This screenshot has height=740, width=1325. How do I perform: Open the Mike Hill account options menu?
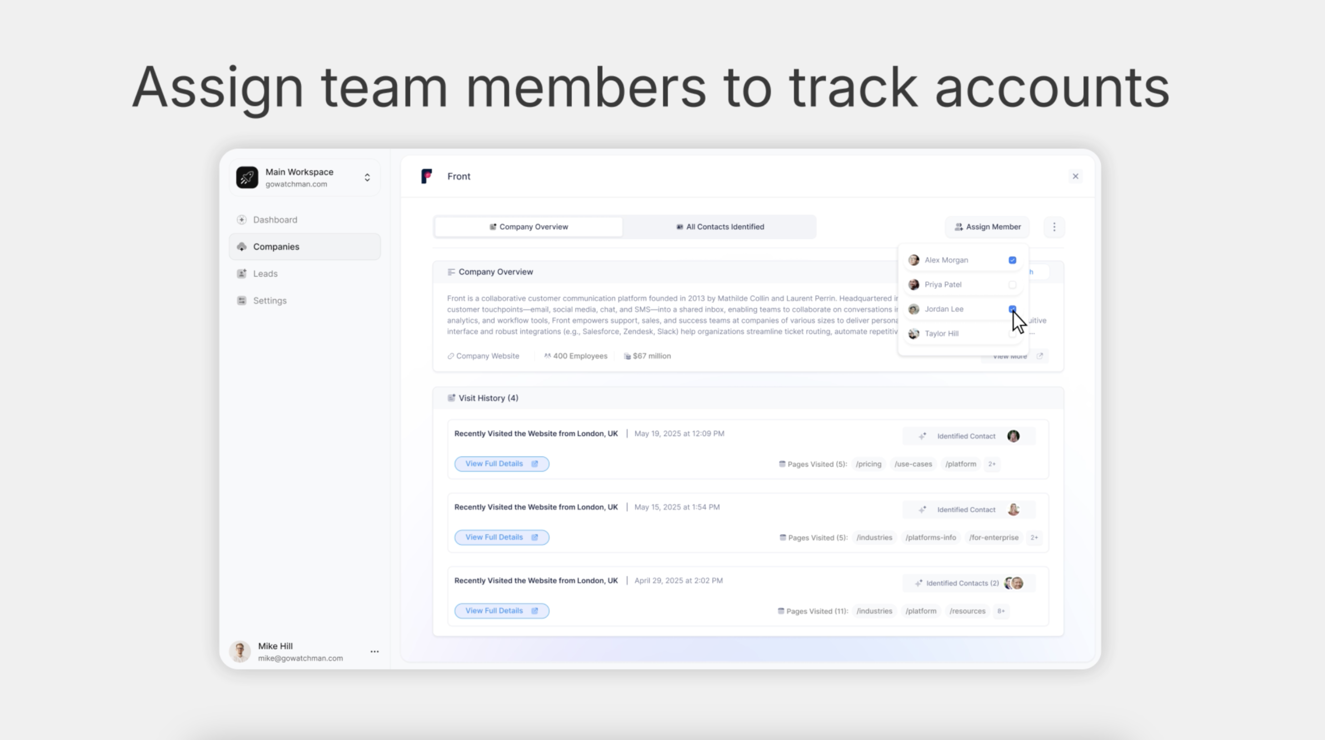click(x=375, y=651)
